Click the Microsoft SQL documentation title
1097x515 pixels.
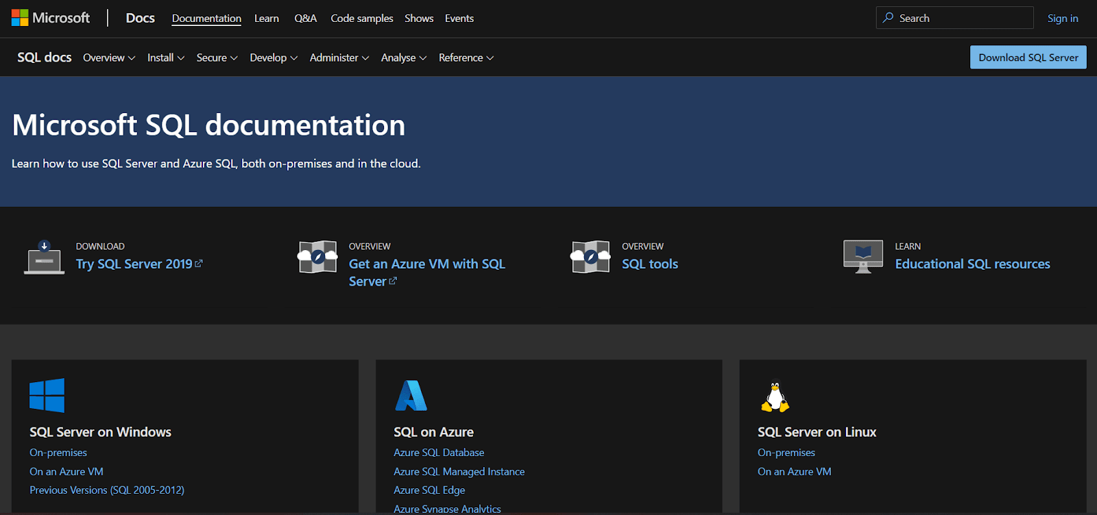pos(208,125)
